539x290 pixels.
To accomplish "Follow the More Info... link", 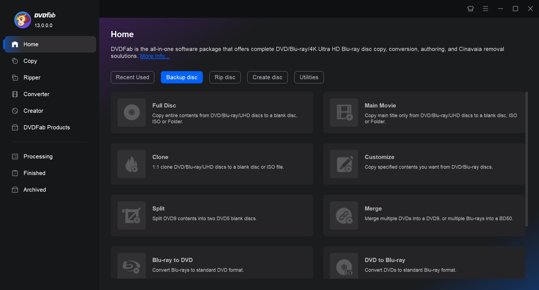I will (x=155, y=56).
